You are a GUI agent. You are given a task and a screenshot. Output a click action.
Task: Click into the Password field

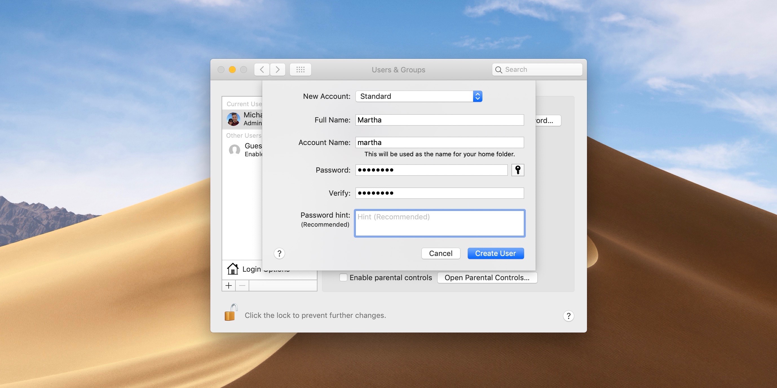pyautogui.click(x=431, y=170)
